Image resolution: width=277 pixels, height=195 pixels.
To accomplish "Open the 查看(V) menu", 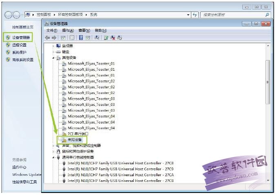I will pyautogui.click(x=84, y=30).
